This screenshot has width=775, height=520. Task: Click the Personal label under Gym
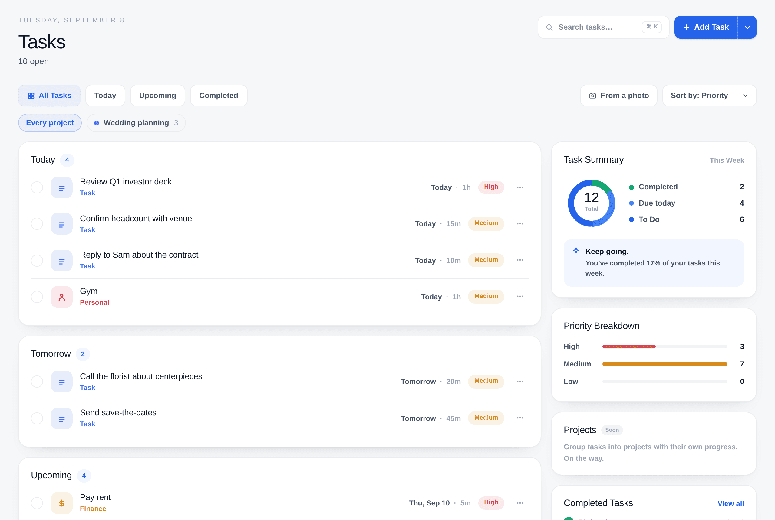tap(94, 302)
